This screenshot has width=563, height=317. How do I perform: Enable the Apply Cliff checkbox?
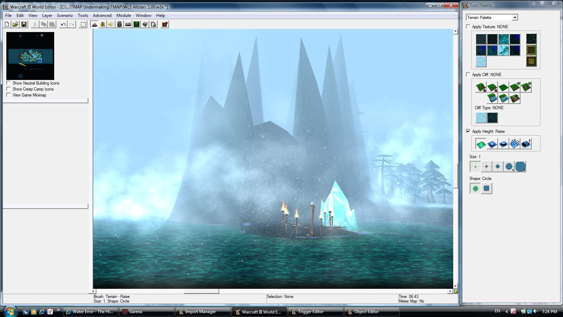[x=468, y=74]
